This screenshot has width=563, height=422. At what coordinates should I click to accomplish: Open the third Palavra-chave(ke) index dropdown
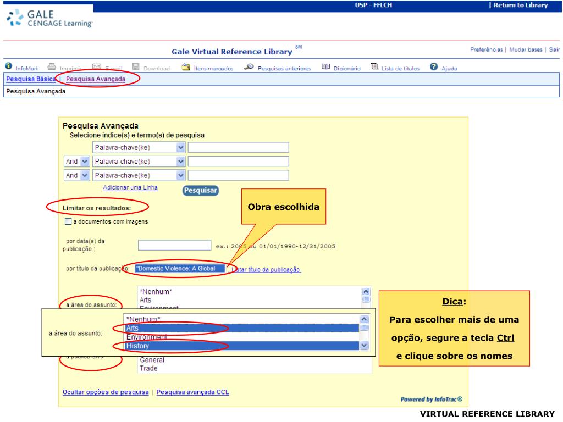coord(139,175)
